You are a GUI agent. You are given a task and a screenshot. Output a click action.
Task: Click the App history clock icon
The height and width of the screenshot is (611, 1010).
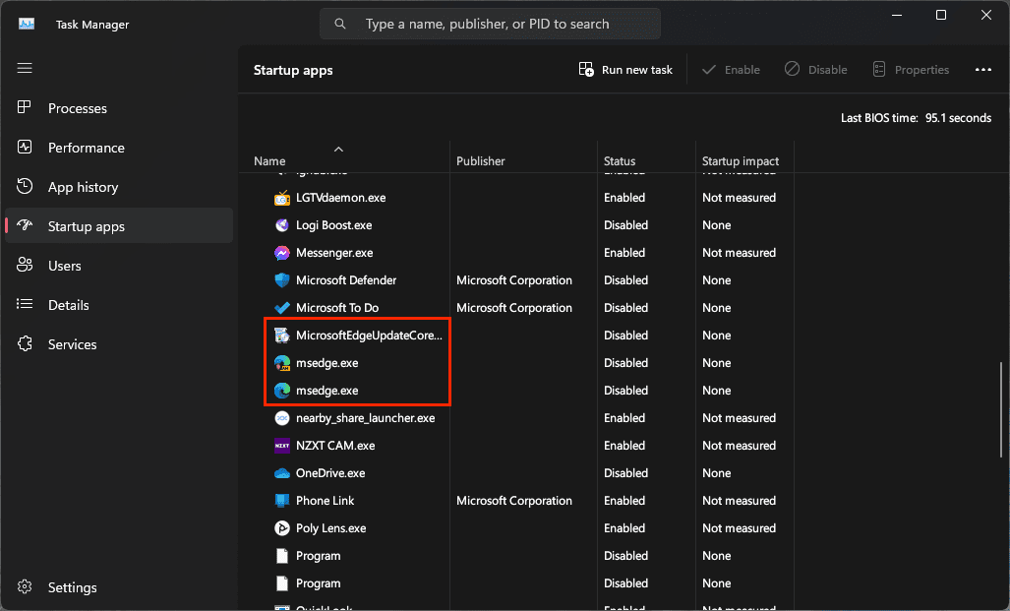pos(25,186)
